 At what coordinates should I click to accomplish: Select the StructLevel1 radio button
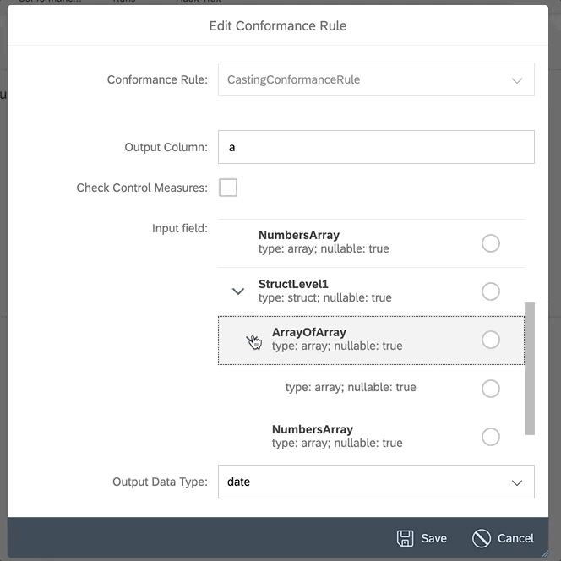[x=491, y=291]
